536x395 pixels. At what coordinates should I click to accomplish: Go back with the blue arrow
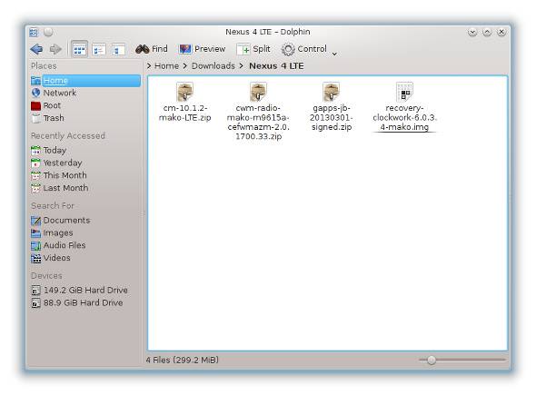36,49
